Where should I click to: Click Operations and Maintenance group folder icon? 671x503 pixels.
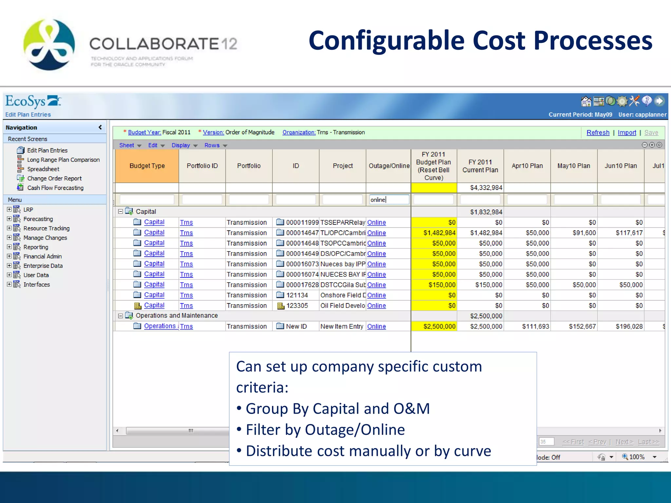tap(129, 315)
